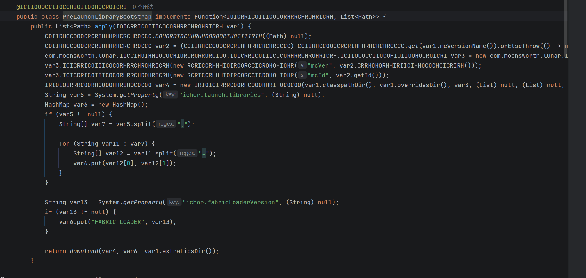Click the "s:" hint before "mcId"
The image size is (586, 278).
[302, 75]
